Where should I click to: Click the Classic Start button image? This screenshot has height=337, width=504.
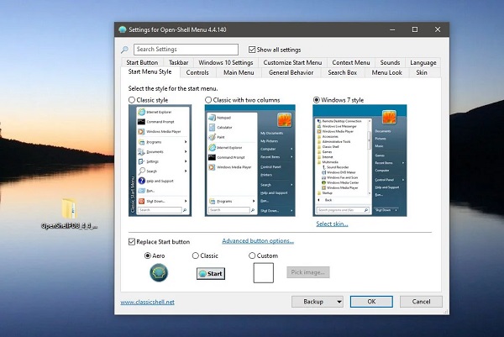211,274
